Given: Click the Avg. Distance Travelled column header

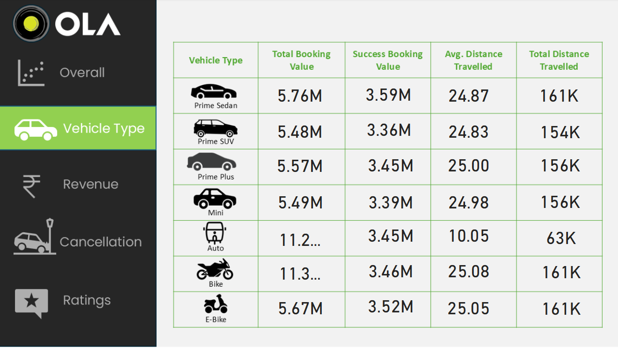Looking at the screenshot, I should click(x=473, y=60).
